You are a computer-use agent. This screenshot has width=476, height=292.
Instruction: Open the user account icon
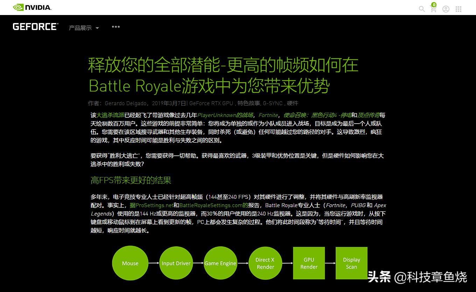coord(446,9)
